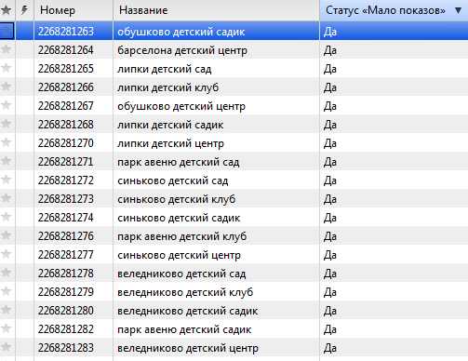Screen dimensions: 468x361
Task: Select number 2268281278
Action: tap(66, 274)
